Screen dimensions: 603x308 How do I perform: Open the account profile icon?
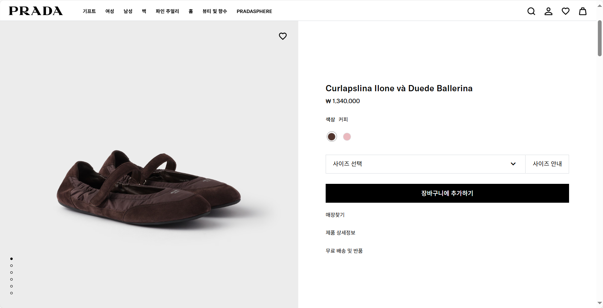click(x=548, y=11)
